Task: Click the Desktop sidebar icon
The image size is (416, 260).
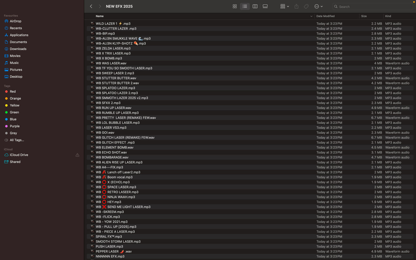Action: (x=6, y=77)
